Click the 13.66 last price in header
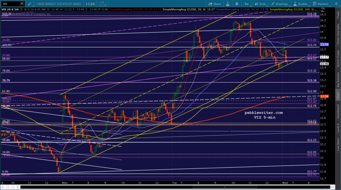 click(x=90, y=4)
